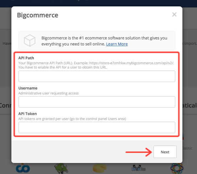Click the Bigcommerce description text in the info box
This screenshot has height=174, width=197.
click(104, 41)
